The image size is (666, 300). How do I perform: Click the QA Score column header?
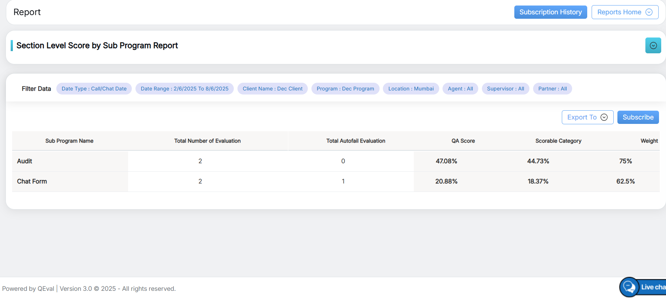(x=463, y=141)
